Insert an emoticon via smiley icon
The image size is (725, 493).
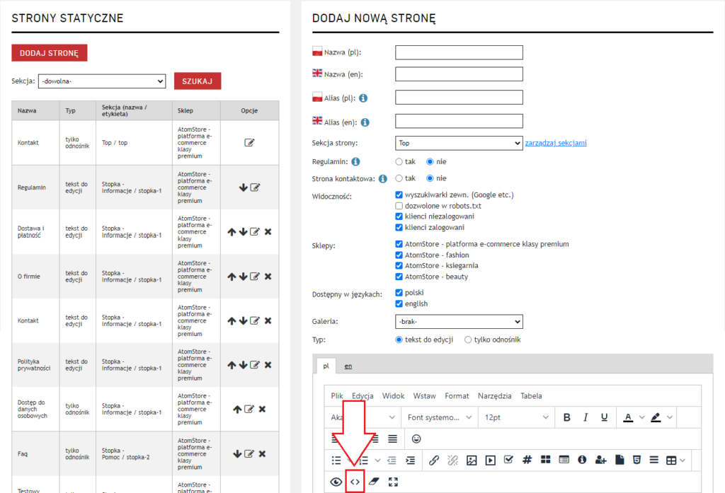tap(416, 439)
